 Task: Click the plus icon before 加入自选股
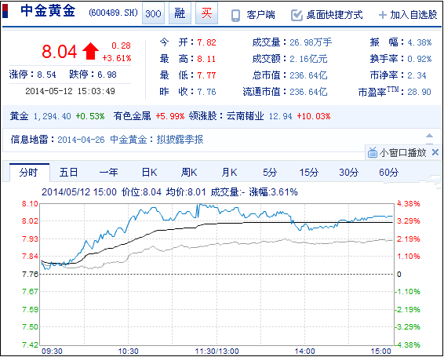tap(382, 15)
